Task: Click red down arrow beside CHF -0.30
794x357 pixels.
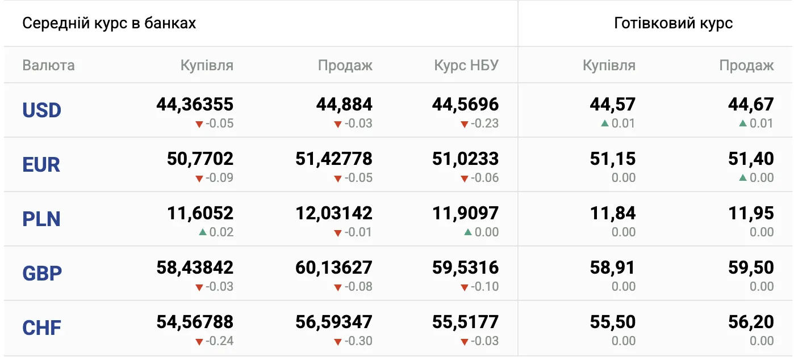Action: (338, 342)
